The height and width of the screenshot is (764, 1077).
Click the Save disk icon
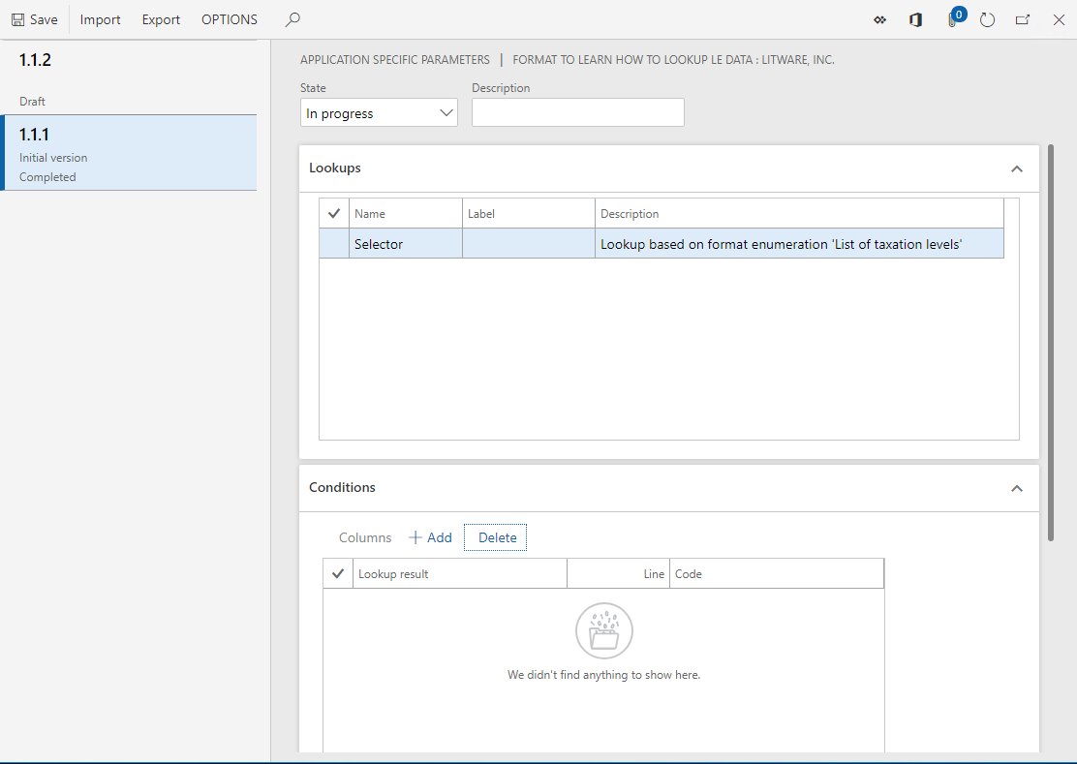(x=17, y=20)
